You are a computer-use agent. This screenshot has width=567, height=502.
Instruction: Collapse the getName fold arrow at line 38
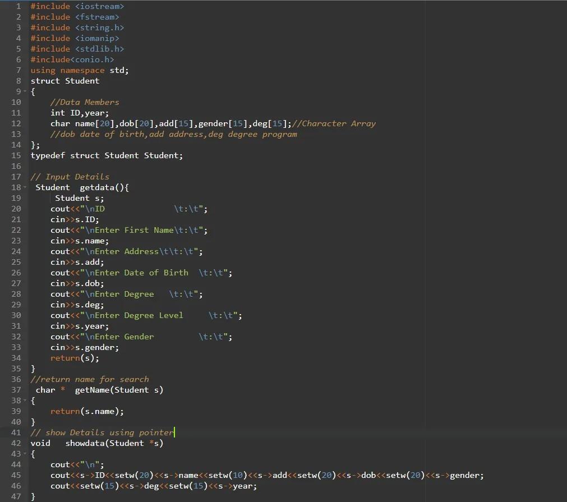(25, 400)
